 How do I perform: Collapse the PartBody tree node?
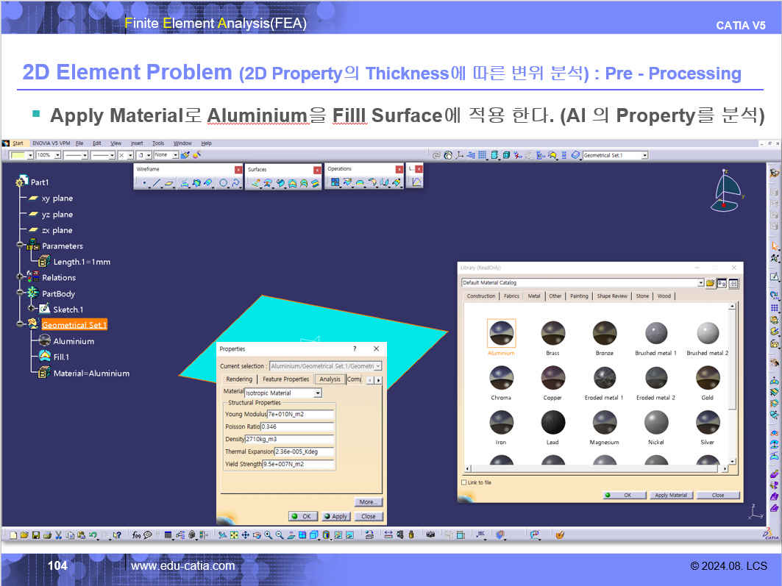coord(21,293)
